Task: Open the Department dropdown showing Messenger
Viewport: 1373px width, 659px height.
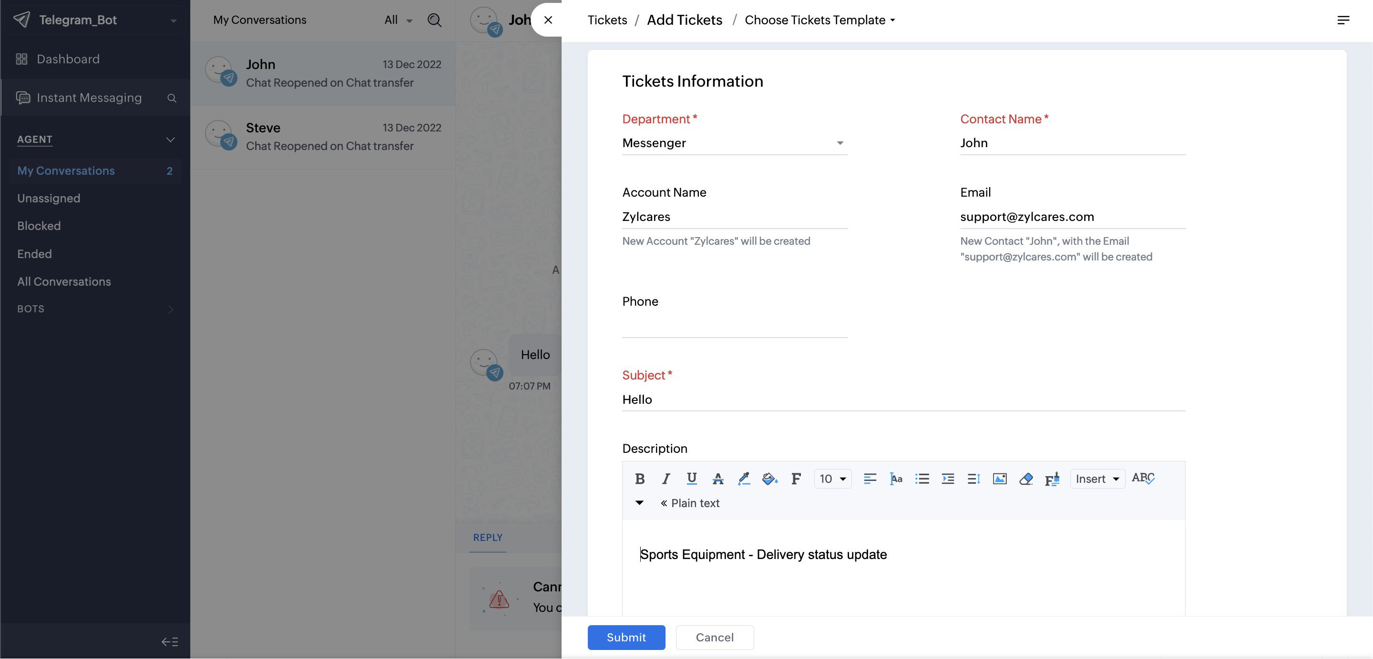Action: coord(734,143)
